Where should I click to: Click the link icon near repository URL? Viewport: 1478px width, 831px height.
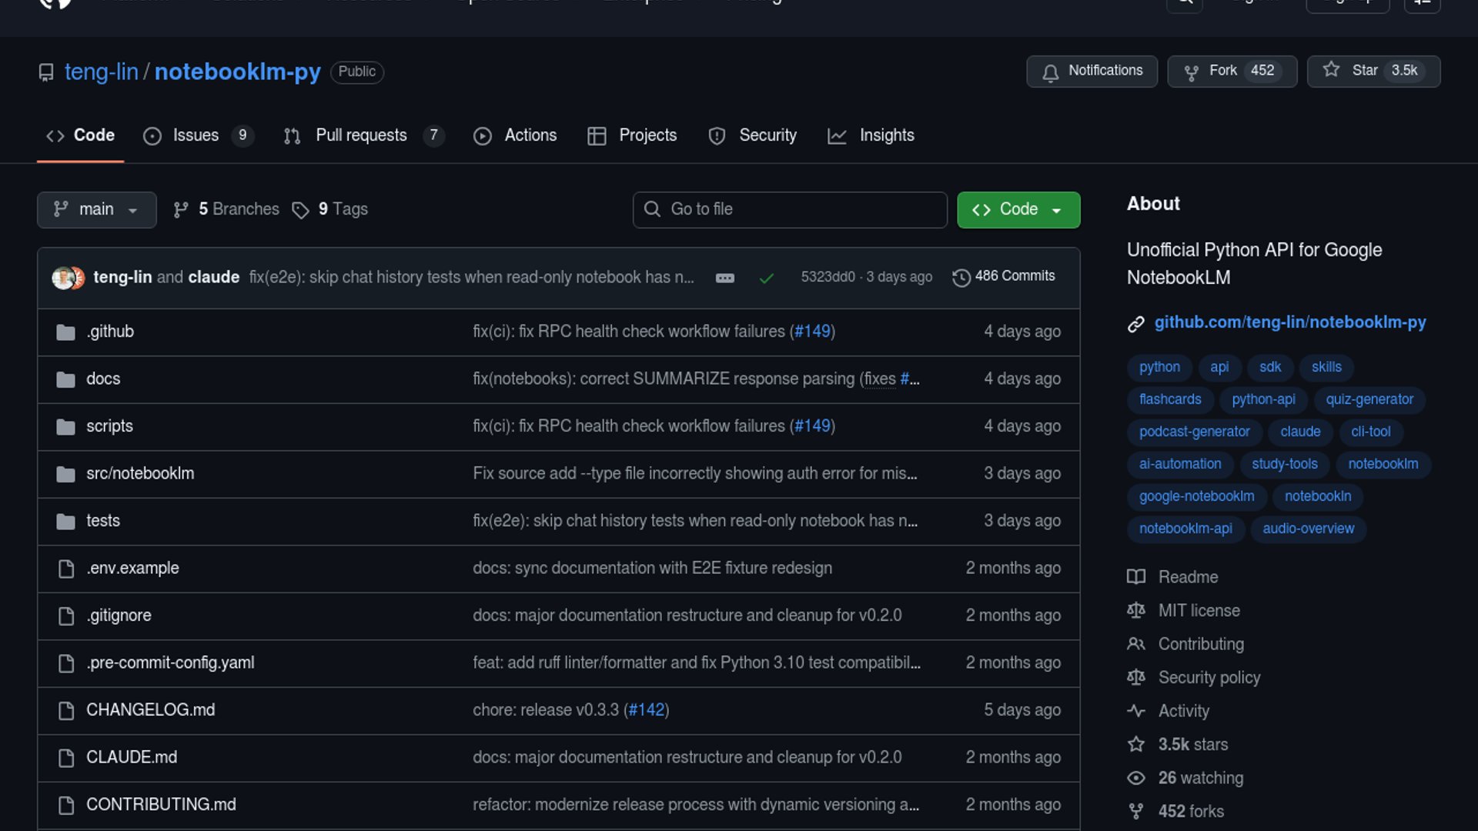tap(1136, 324)
